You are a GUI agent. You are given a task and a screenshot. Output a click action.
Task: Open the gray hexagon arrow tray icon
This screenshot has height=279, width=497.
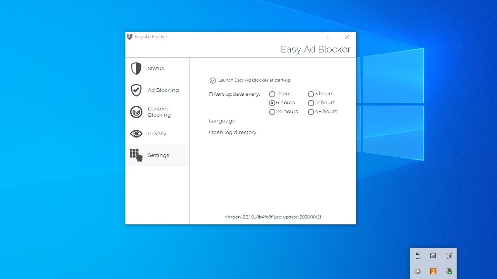[418, 271]
